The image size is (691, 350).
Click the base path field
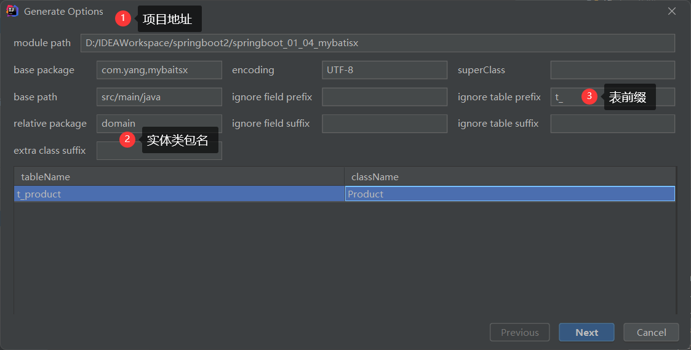(x=159, y=97)
